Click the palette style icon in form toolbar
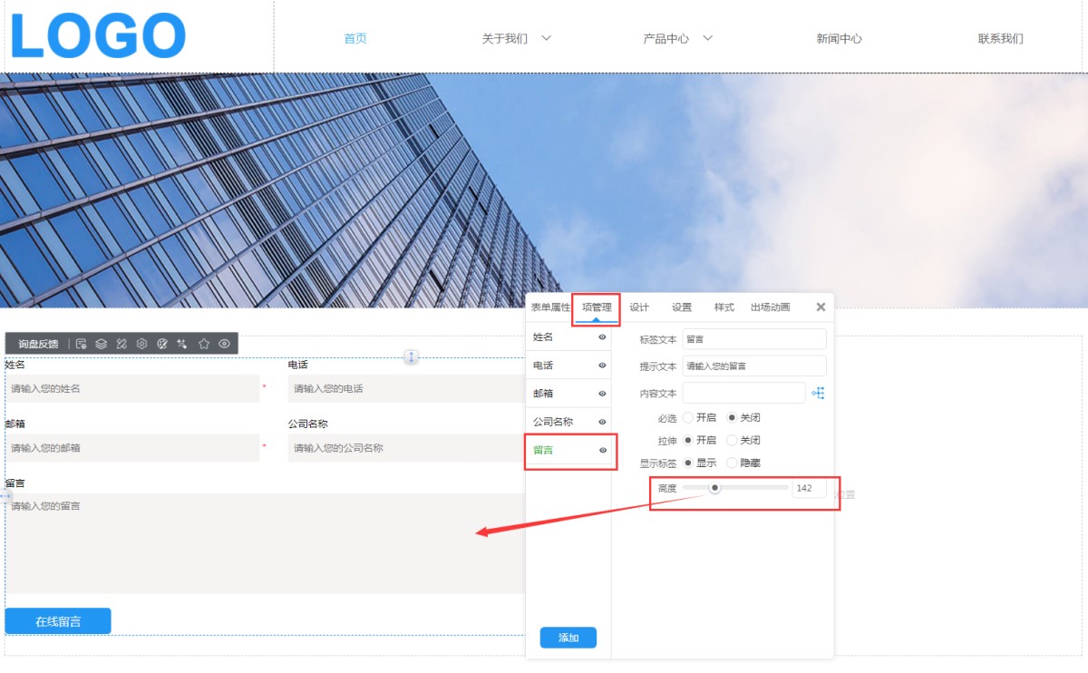 click(163, 344)
